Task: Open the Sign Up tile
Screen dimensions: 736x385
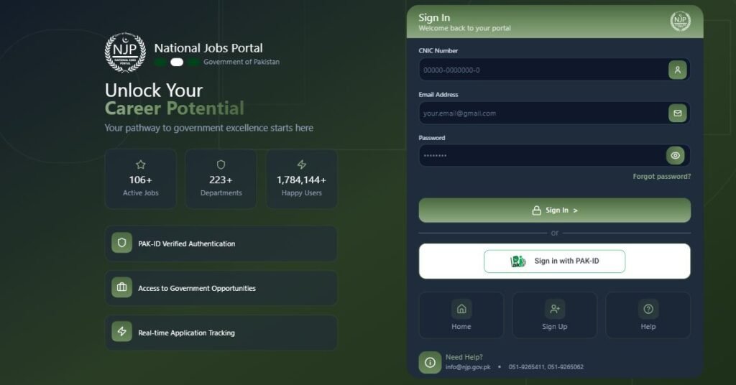Action: [554, 315]
